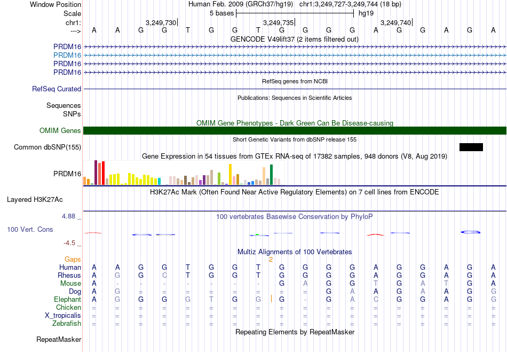Click the Elephant species label

(68, 299)
